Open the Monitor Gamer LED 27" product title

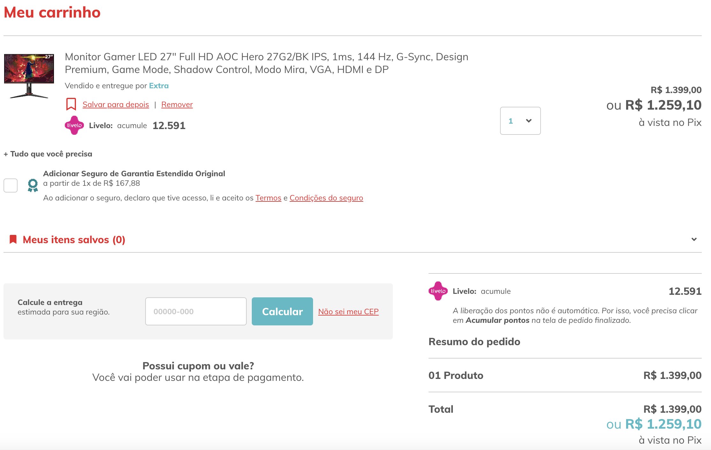click(266, 63)
